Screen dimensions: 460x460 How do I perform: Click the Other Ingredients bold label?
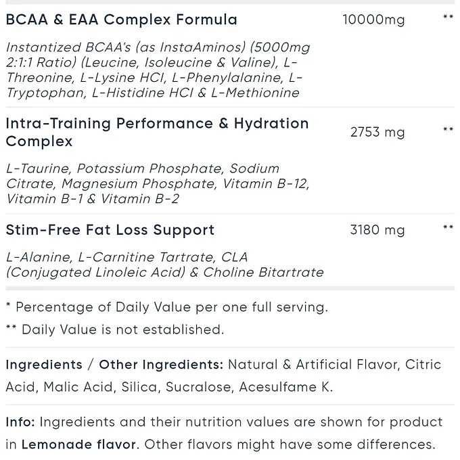161,365
